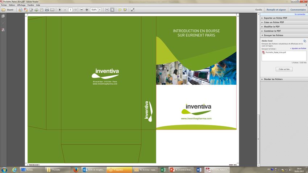The width and height of the screenshot is (308, 173).
Task: Click the convert to PDF online icon
Action: point(20,10)
